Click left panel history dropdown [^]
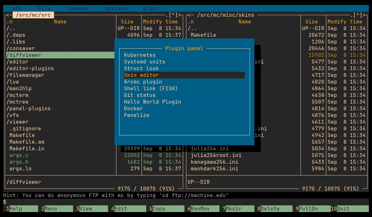The image size is (372, 217). [x=173, y=15]
